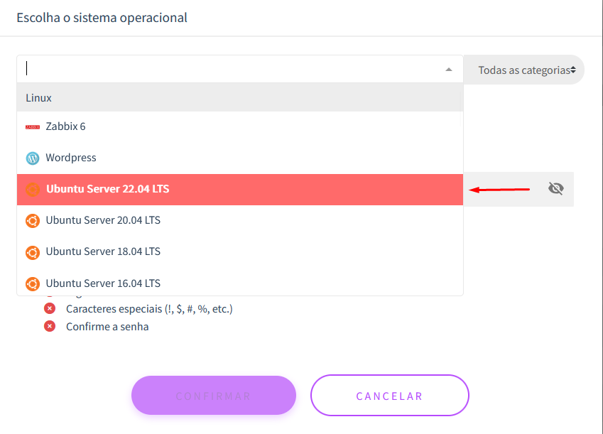603x434 pixels.
Task: Pick Ubuntu Server 20.04 LTS entry
Action: [x=240, y=220]
